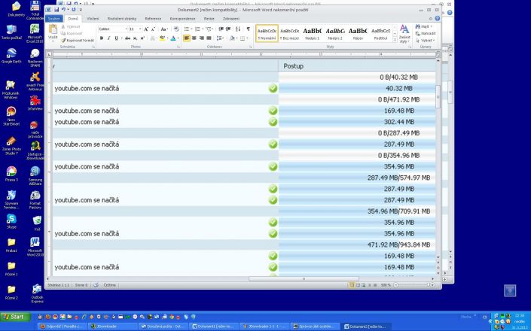Viewport: 531px width, 331px height.
Task: Switch to the Reference tab
Action: [x=153, y=19]
